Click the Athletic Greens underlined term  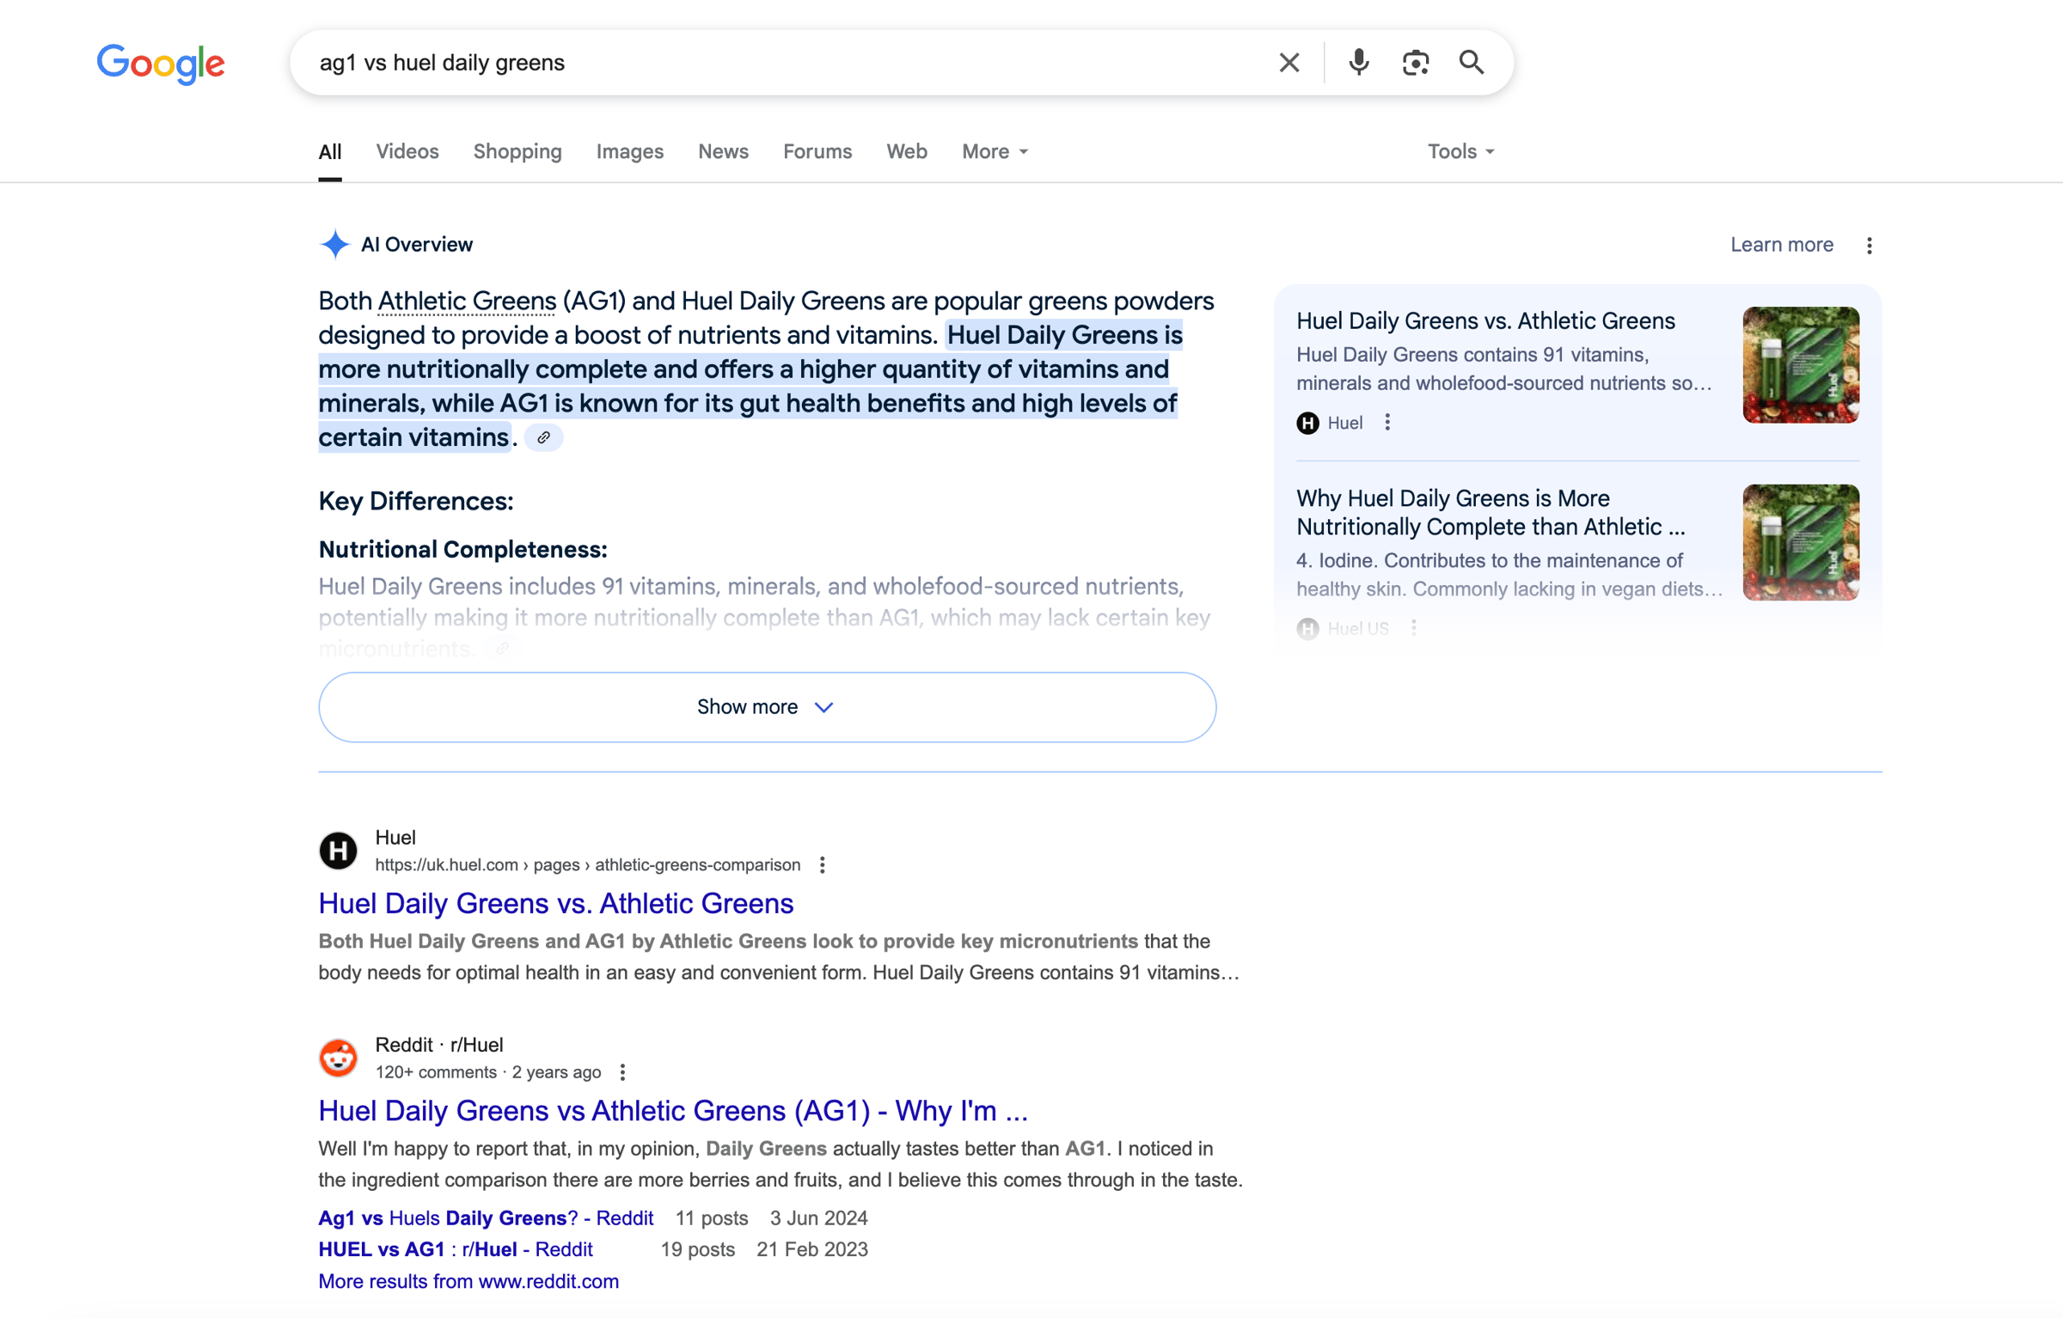(x=467, y=302)
